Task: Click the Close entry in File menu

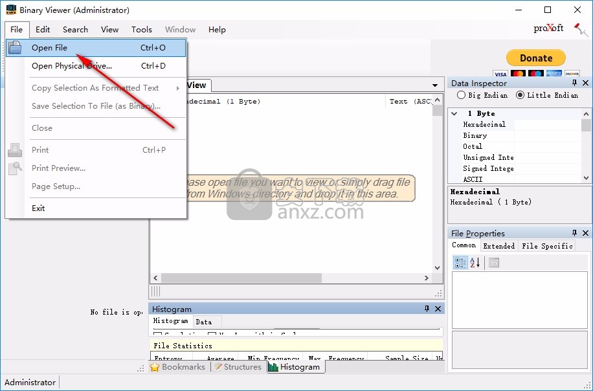Action: click(96, 128)
